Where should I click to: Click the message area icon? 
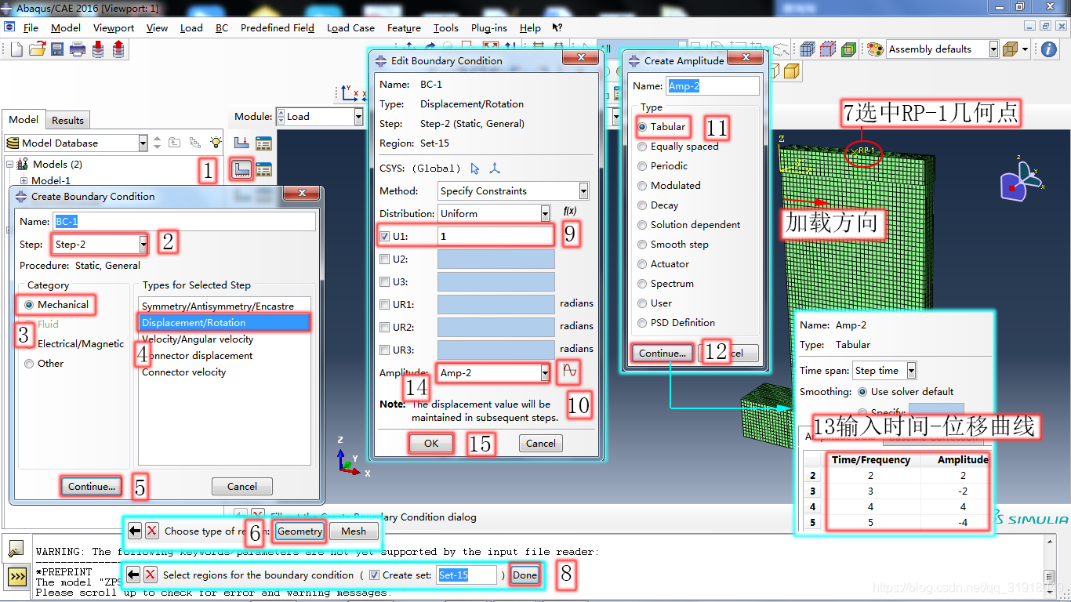17,549
